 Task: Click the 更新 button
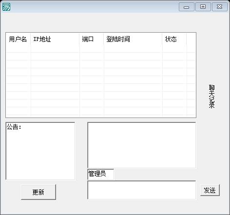pos(38,192)
